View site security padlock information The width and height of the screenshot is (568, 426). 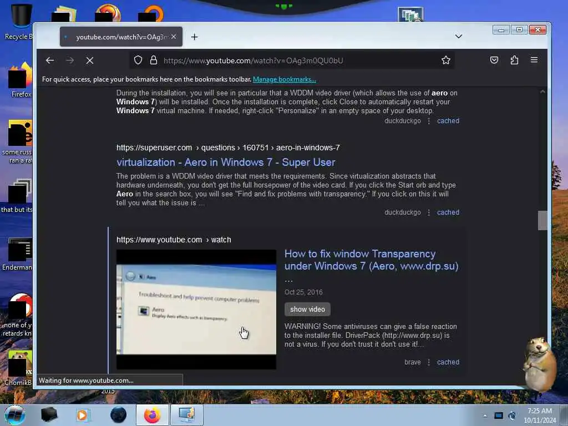(154, 60)
